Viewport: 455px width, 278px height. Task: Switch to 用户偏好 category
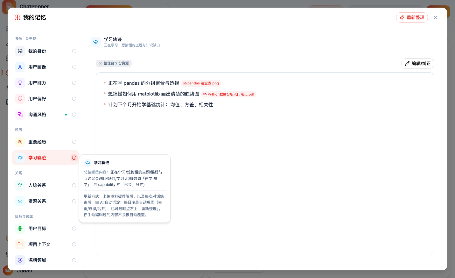click(x=45, y=99)
